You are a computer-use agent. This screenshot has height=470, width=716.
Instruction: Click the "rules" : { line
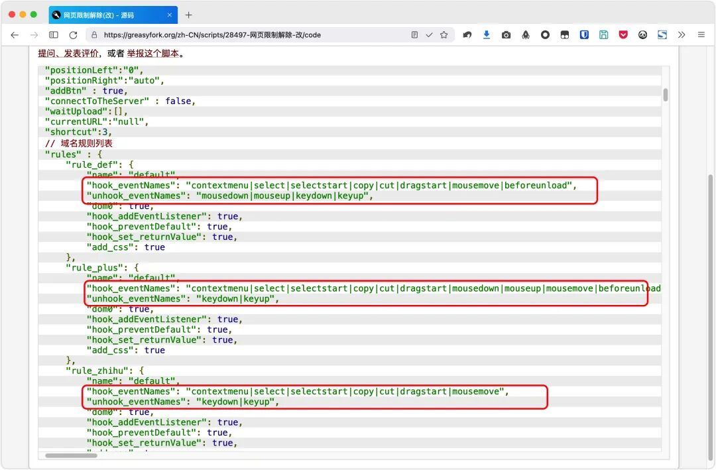[x=74, y=154]
